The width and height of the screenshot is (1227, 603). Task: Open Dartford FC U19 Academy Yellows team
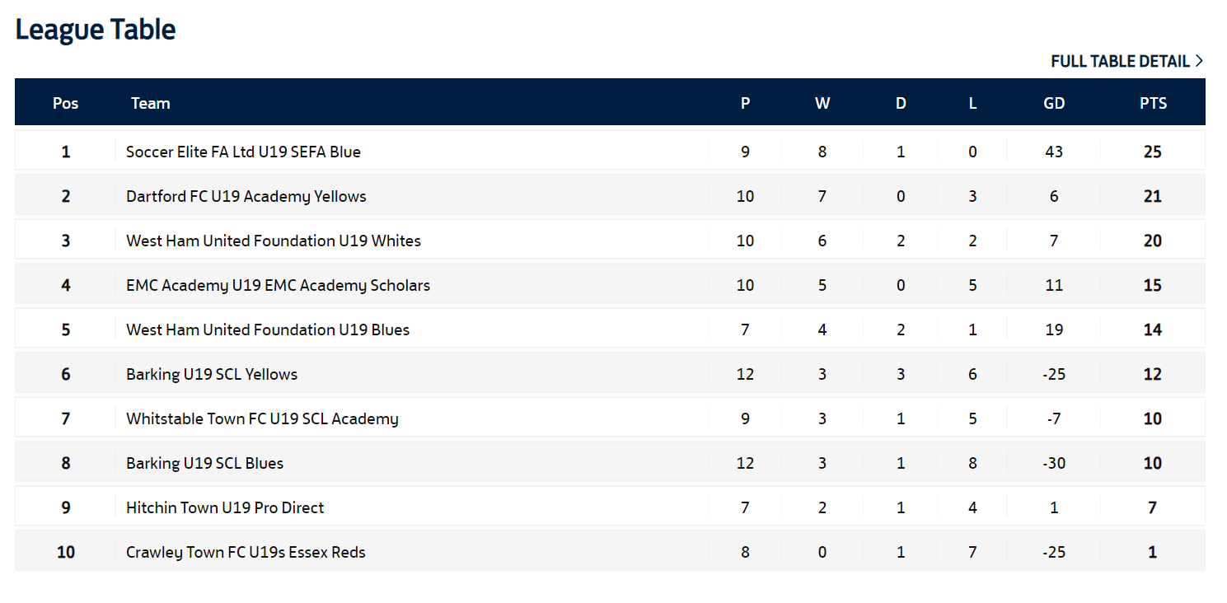[246, 196]
